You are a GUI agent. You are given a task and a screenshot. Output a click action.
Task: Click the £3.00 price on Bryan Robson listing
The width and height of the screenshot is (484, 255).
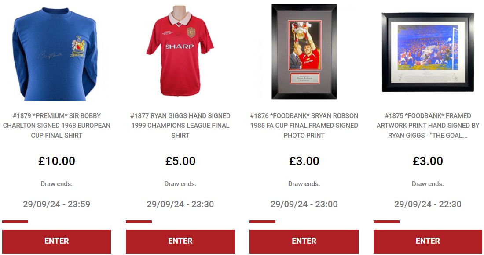point(304,161)
